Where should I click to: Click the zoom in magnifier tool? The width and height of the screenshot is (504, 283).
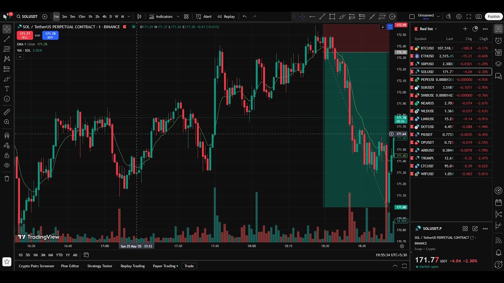[x=7, y=122]
